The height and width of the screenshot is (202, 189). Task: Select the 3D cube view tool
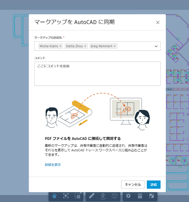pos(115,196)
